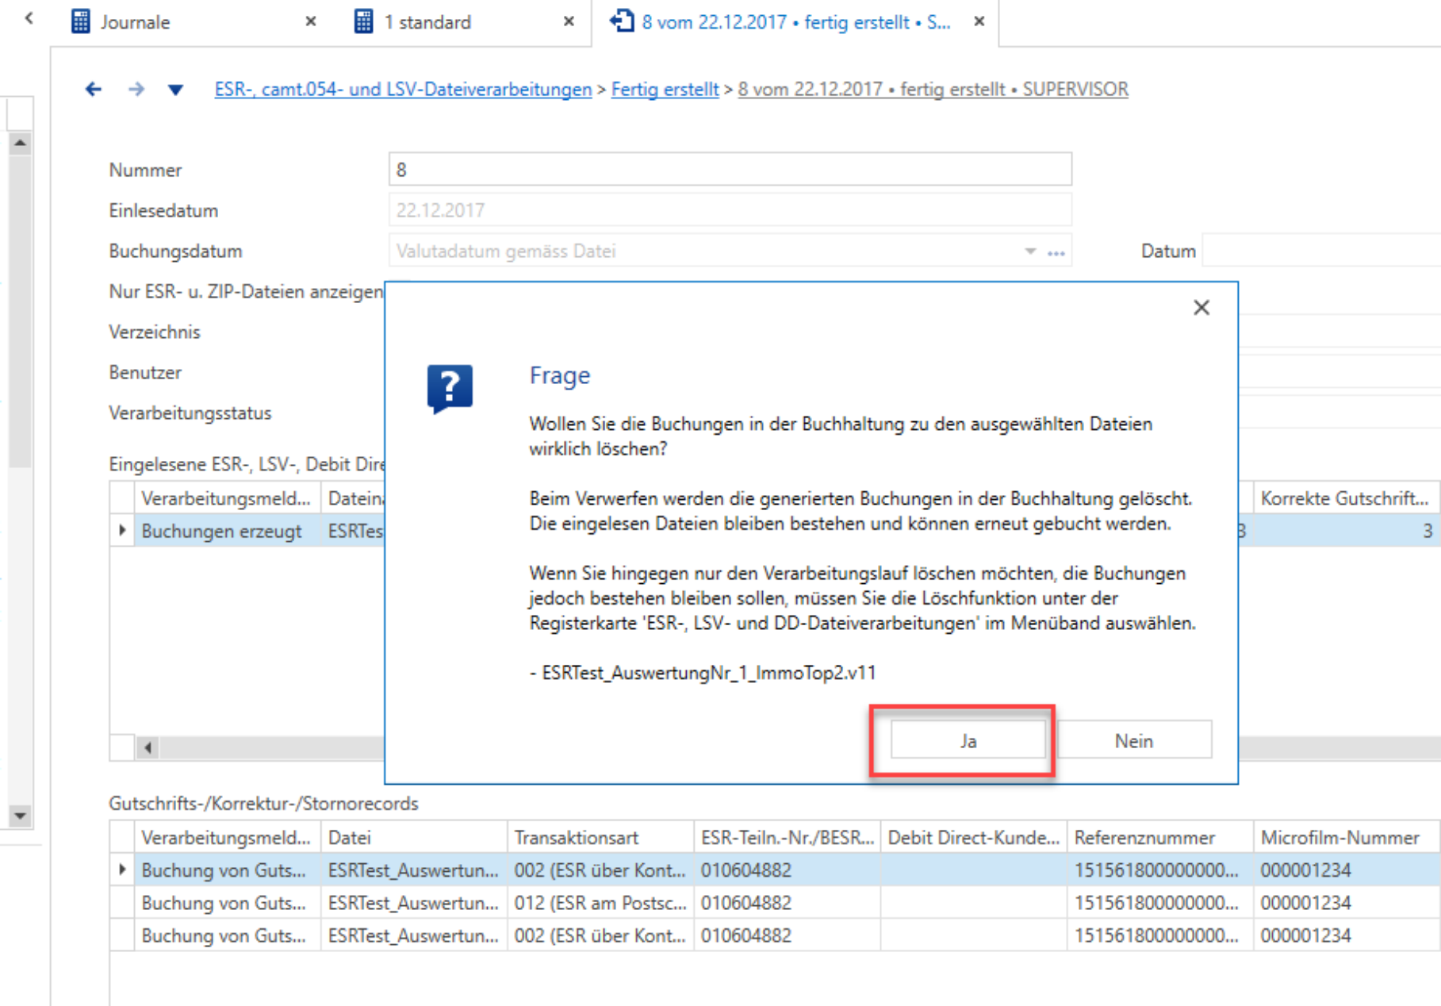Navigate back with the blue left arrow

coord(94,90)
